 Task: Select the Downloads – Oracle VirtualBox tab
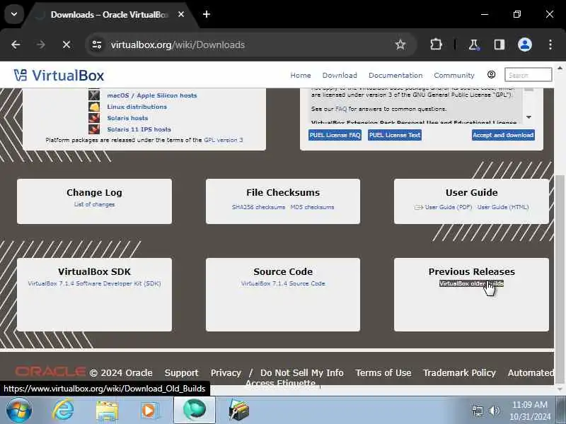(x=109, y=15)
